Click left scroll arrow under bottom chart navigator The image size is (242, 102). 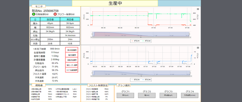(x=91, y=76)
